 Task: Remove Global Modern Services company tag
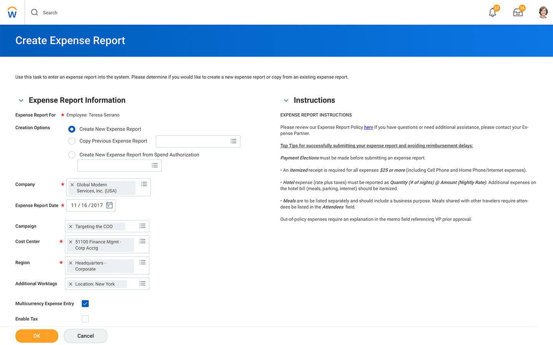[x=72, y=185]
